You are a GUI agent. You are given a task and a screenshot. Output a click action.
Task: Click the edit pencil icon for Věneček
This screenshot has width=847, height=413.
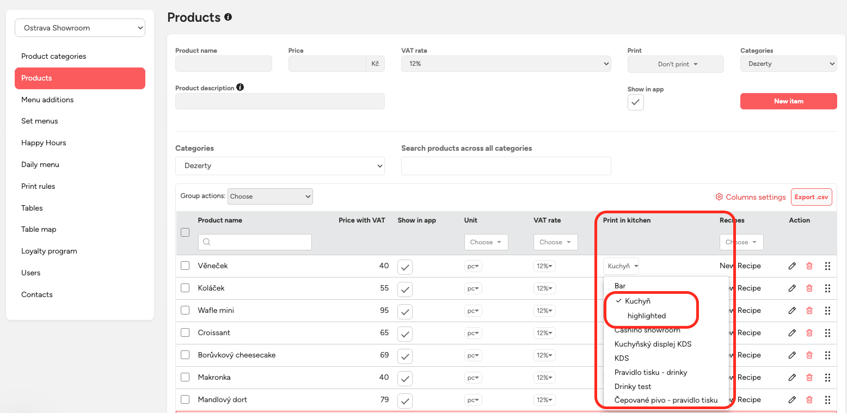(792, 266)
